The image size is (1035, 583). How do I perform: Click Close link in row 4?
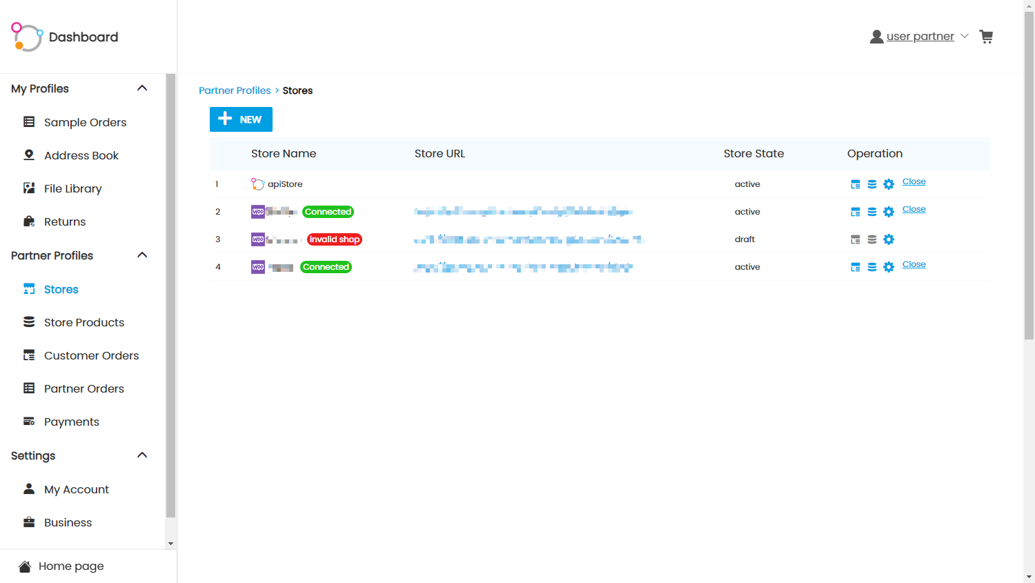pos(914,264)
